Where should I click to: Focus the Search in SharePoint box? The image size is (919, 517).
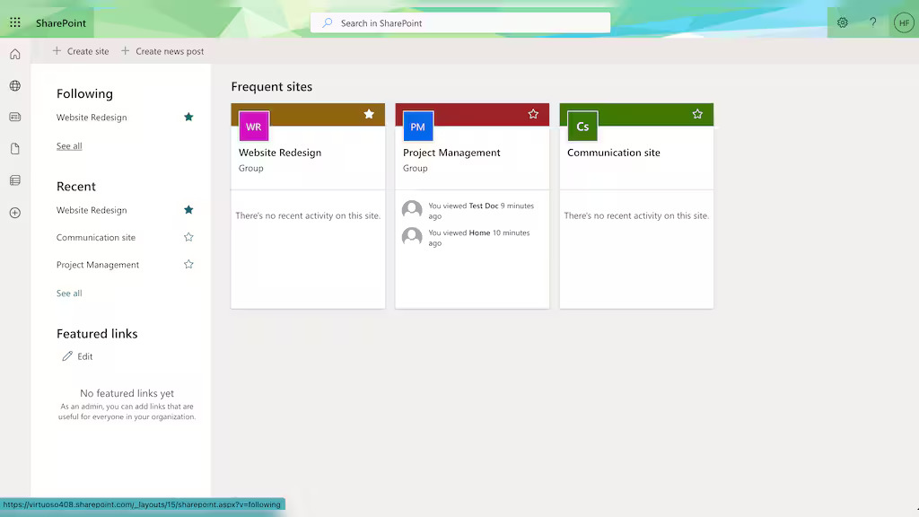(460, 22)
